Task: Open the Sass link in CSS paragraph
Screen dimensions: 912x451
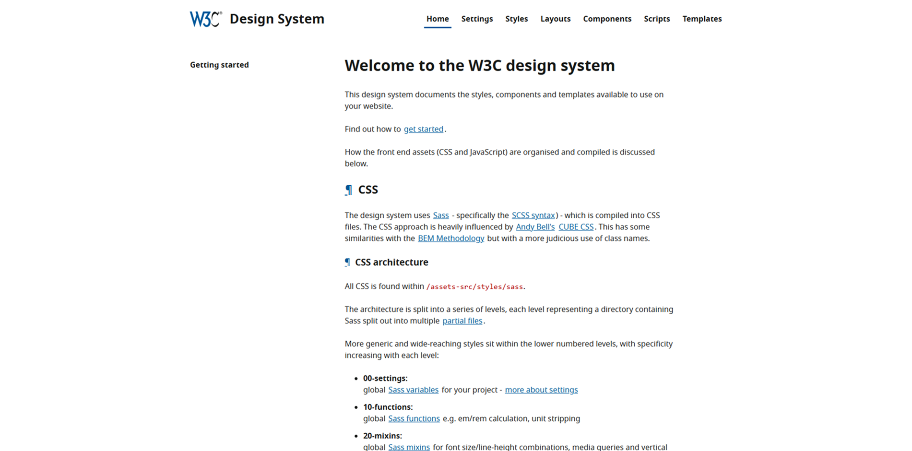Action: click(441, 215)
